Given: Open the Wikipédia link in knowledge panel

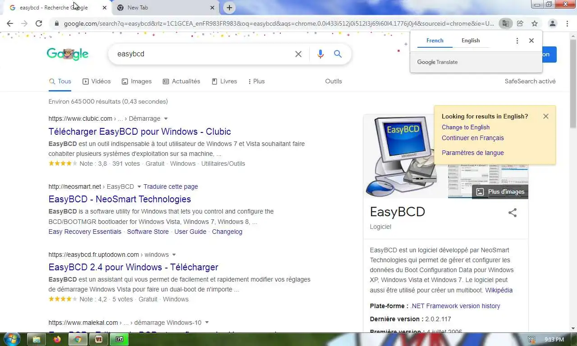Looking at the screenshot, I should point(499,290).
